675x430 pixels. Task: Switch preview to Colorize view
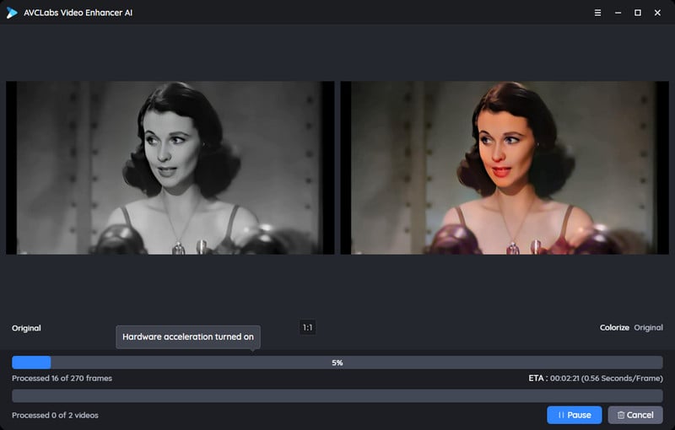pyautogui.click(x=614, y=328)
